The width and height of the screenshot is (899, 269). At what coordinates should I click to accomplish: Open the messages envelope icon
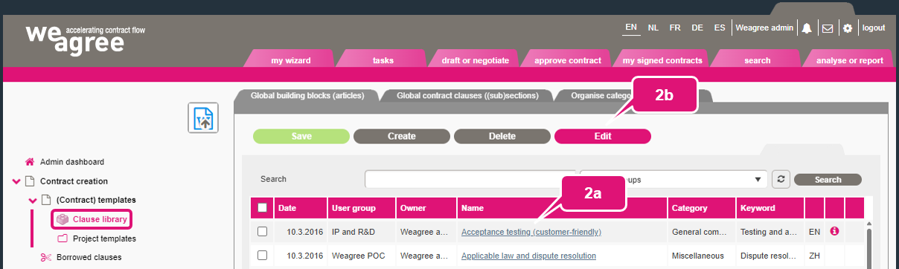coord(827,28)
